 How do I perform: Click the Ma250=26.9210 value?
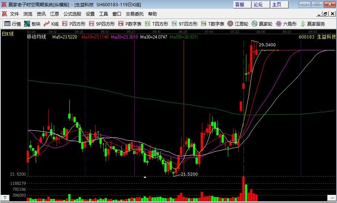tap(184, 37)
